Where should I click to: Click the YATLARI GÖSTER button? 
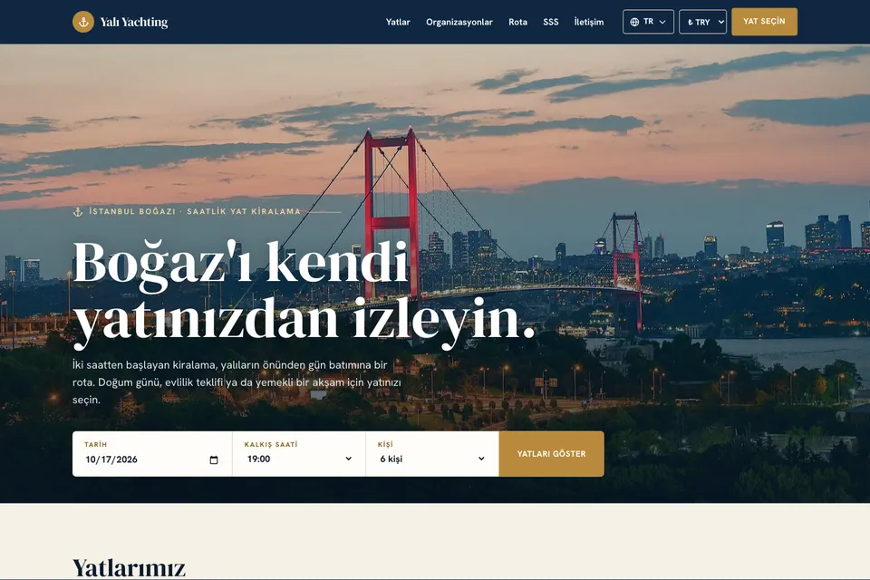click(x=552, y=454)
